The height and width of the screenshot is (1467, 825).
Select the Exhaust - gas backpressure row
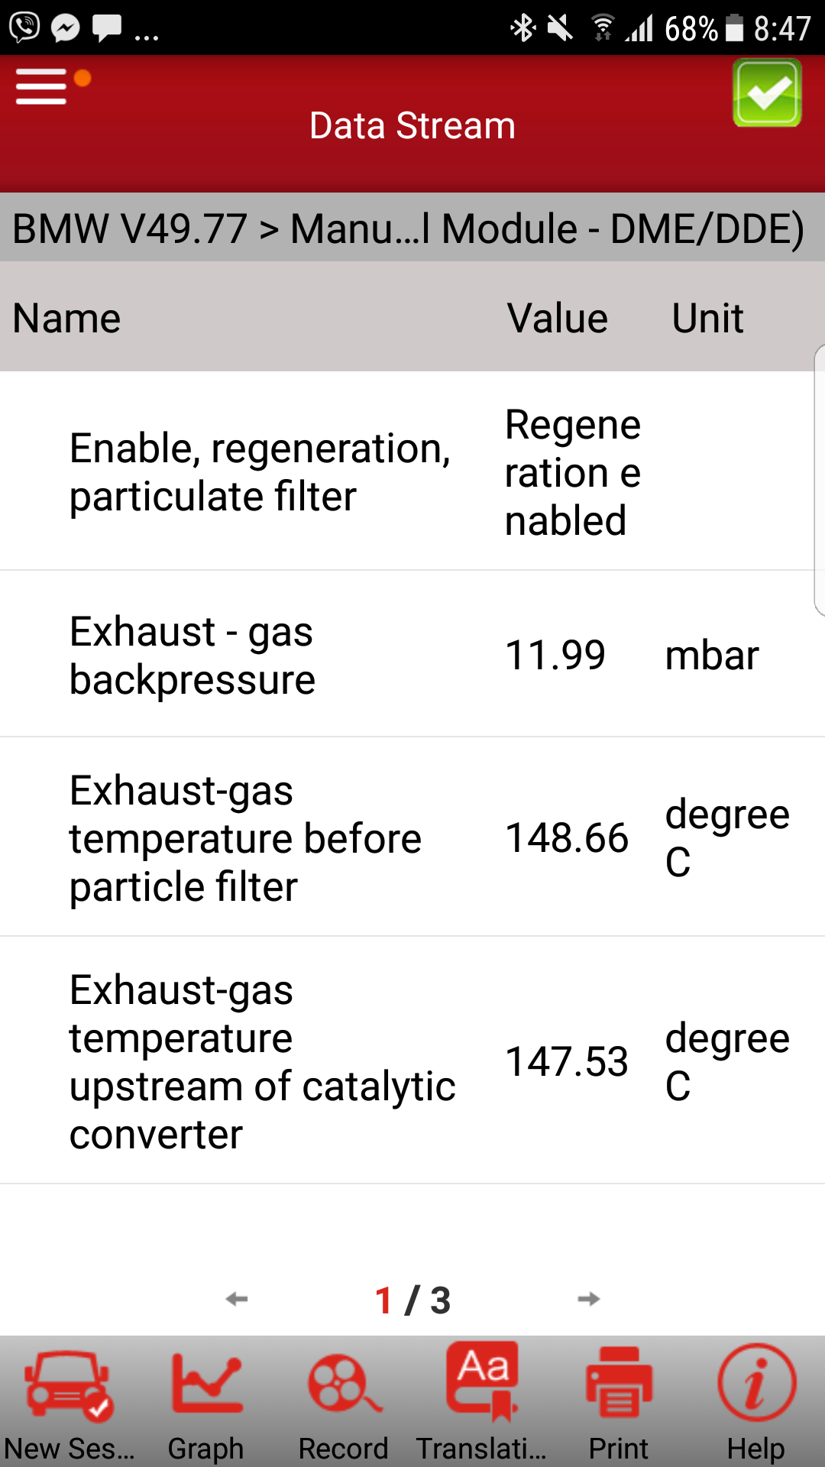[x=412, y=655]
